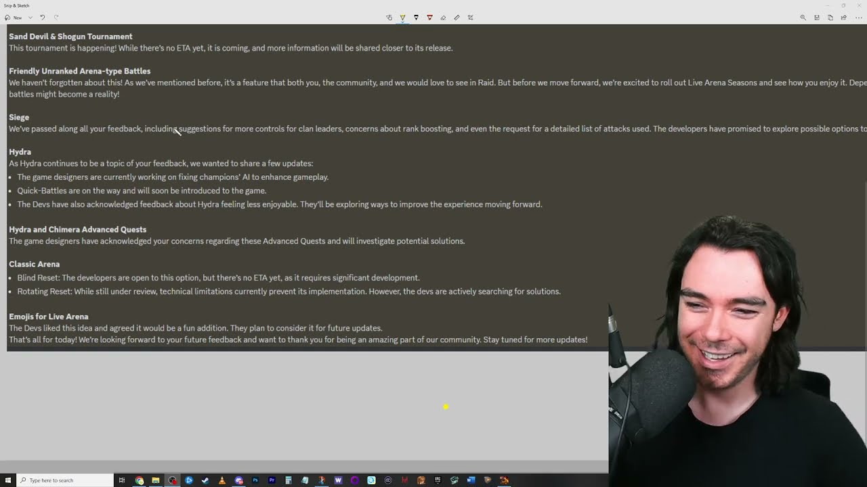This screenshot has width=867, height=487.
Task: Open VLC media player from taskbar
Action: (221, 480)
